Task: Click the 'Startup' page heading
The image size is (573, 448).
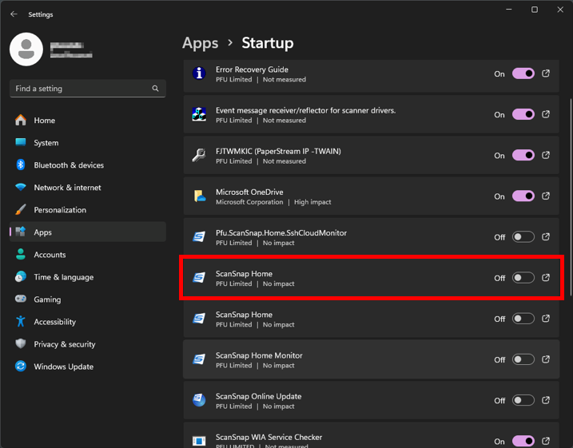Action: tap(268, 43)
